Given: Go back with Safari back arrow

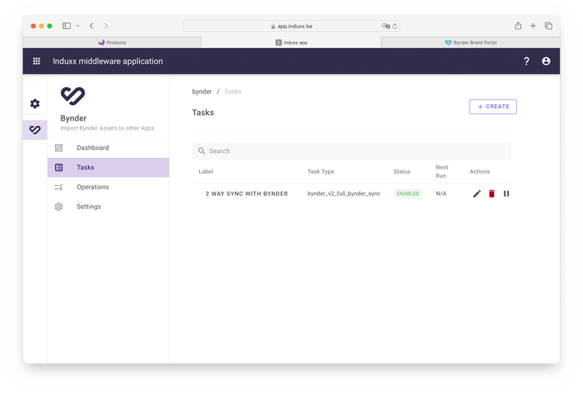Looking at the screenshot, I should pos(92,26).
